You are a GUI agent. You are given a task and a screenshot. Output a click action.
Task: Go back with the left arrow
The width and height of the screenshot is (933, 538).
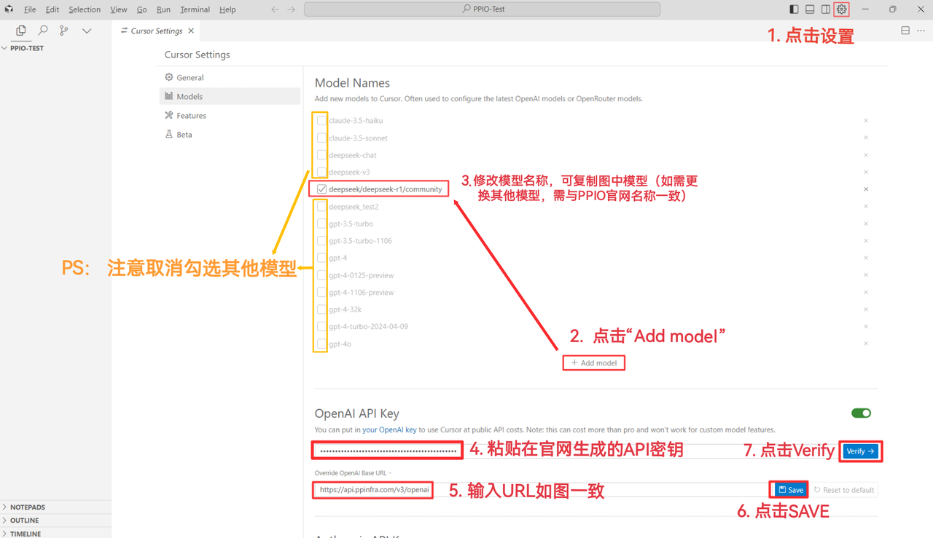click(275, 9)
